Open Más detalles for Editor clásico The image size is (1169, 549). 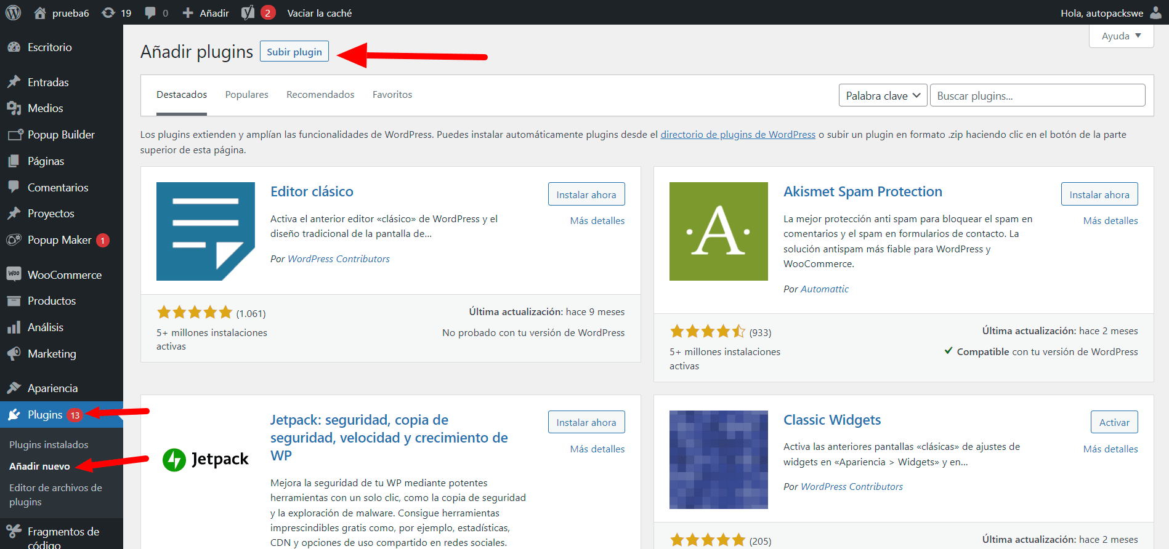click(597, 220)
